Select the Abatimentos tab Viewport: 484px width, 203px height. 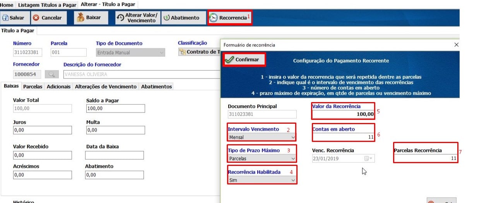(156, 87)
